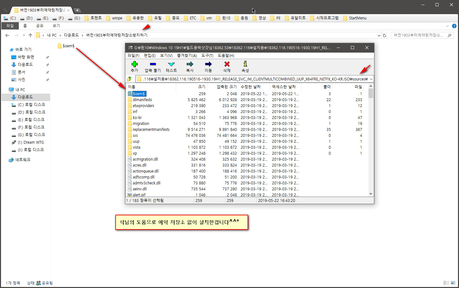Open the Explorer address history dropdown
Screen dimensions: 459x288
[379, 35]
